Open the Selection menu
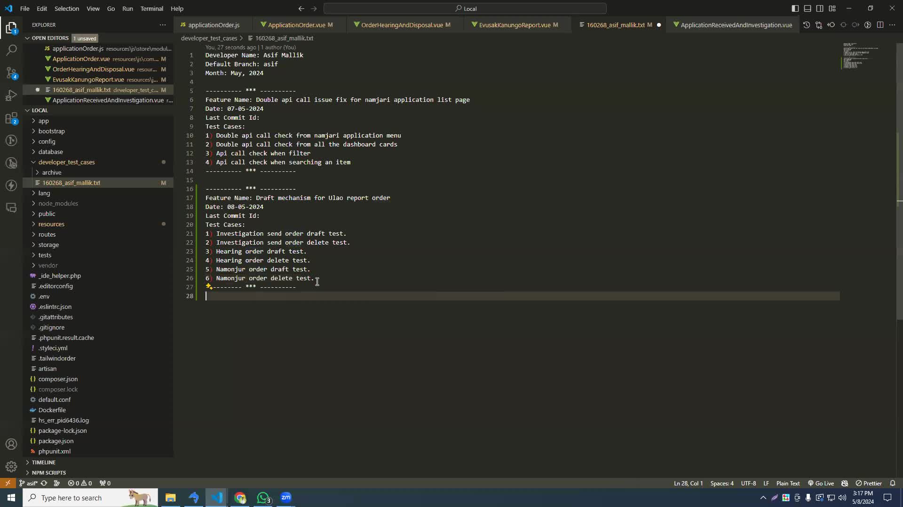The width and height of the screenshot is (903, 507). coord(66,8)
